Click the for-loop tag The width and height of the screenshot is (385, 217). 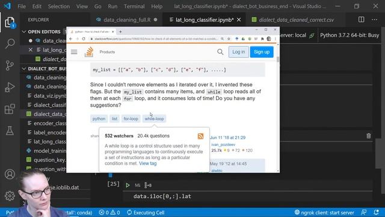click(x=131, y=119)
